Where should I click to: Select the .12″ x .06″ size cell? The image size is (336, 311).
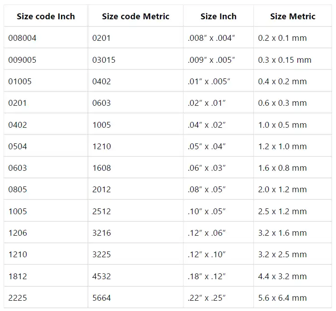pyautogui.click(x=206, y=233)
